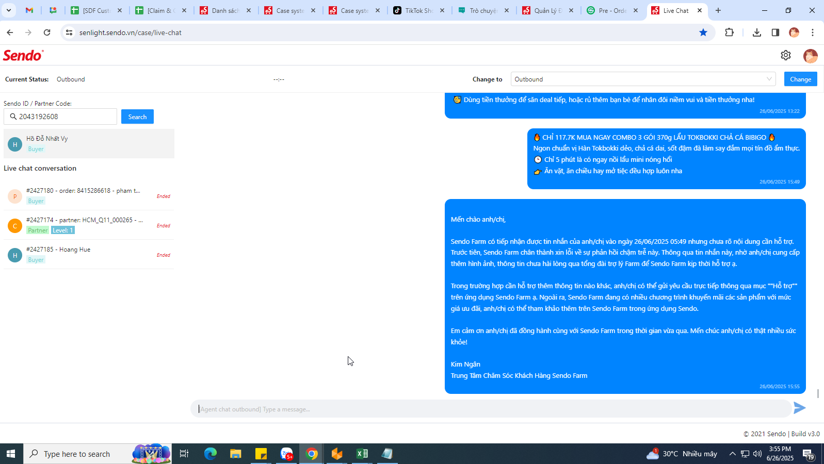View site information icon in address bar
This screenshot has width=824, height=464.
point(69,32)
